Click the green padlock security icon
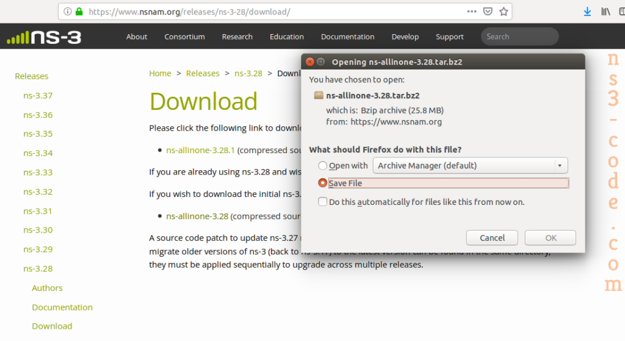This screenshot has width=625, height=341. coord(79,12)
